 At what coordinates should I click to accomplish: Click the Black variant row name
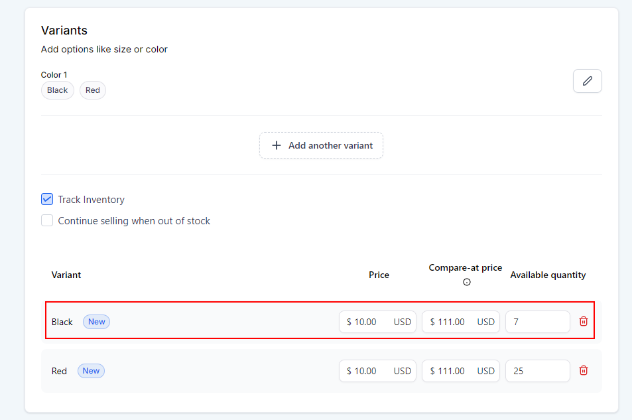62,322
